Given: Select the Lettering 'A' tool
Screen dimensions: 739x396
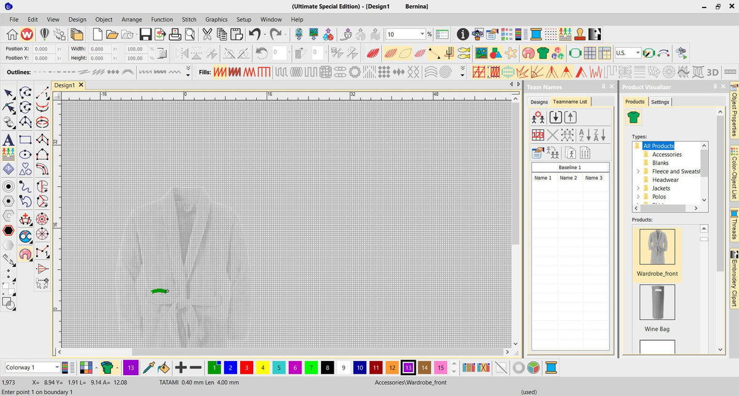Looking at the screenshot, I should click(9, 140).
